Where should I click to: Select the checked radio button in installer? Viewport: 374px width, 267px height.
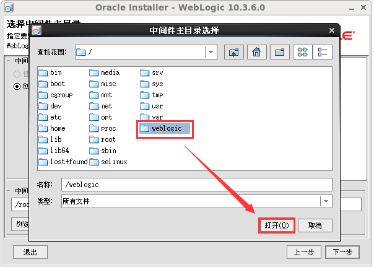[x=17, y=86]
